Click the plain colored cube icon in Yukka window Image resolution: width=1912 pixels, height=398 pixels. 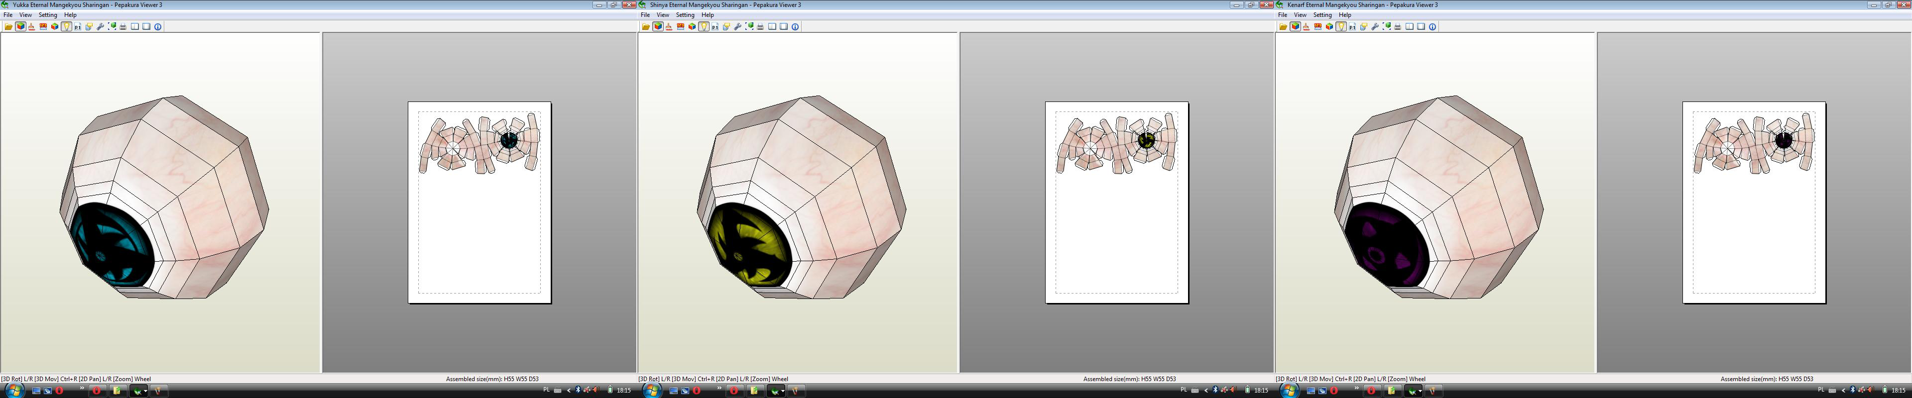pos(55,27)
